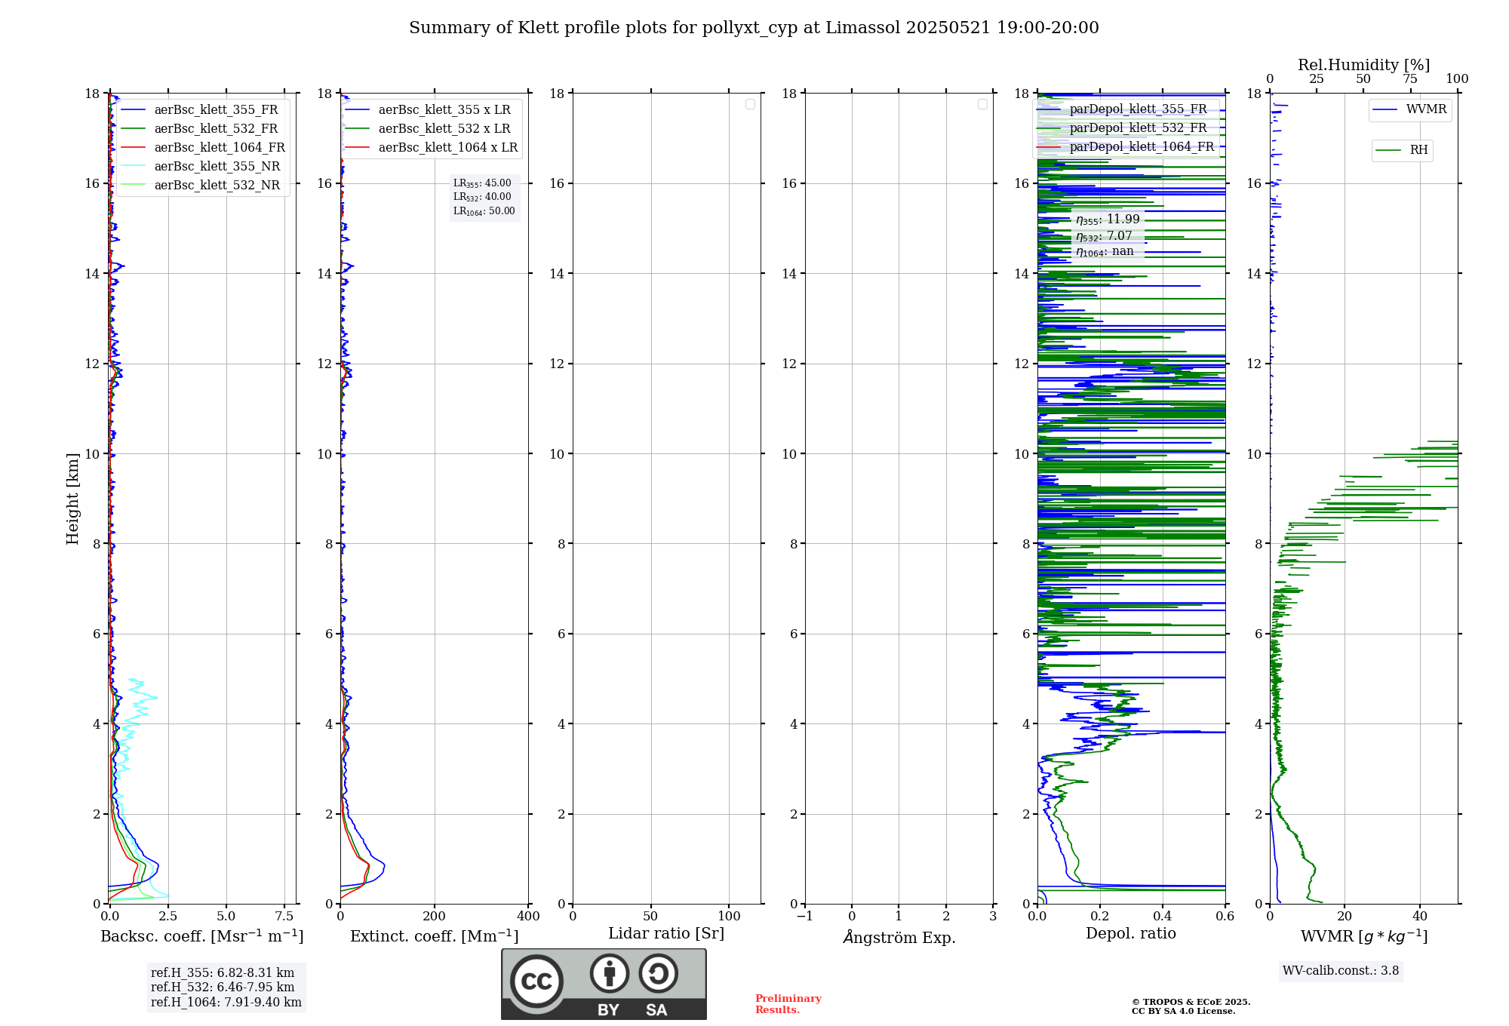Click the Height [km] vertical axis label

coord(72,499)
